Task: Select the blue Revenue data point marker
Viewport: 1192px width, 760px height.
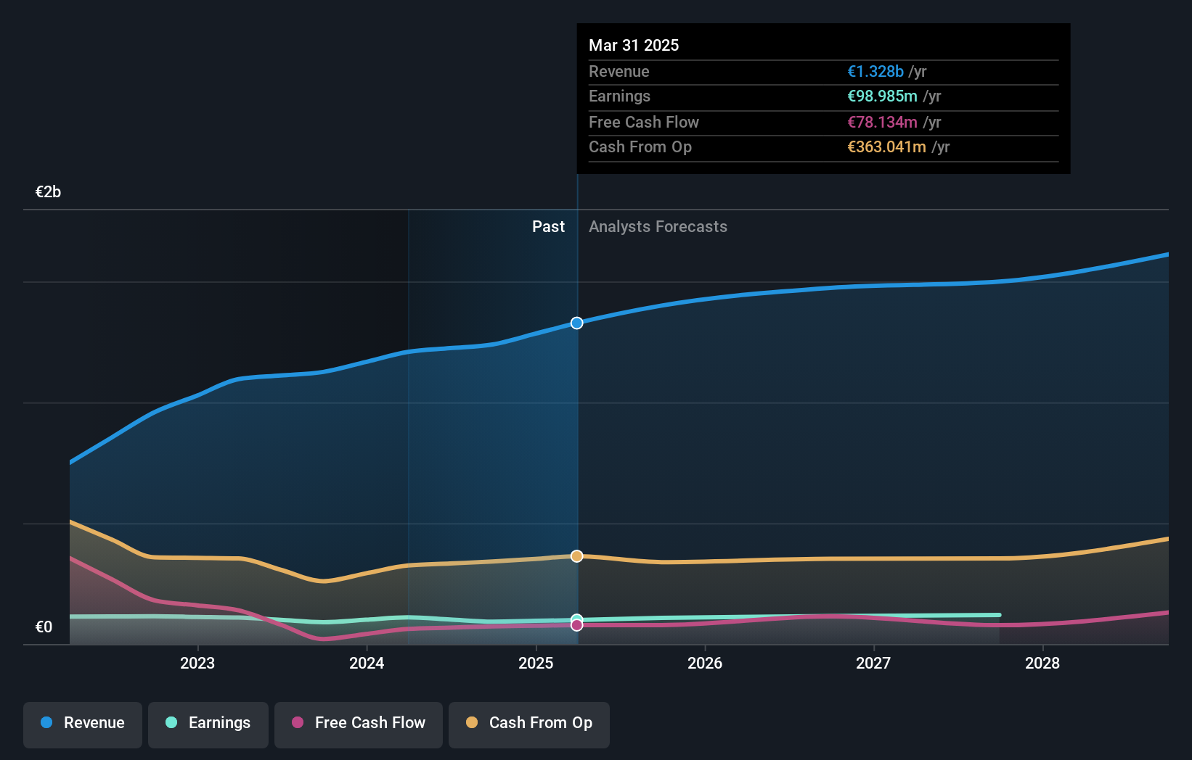Action: point(576,323)
